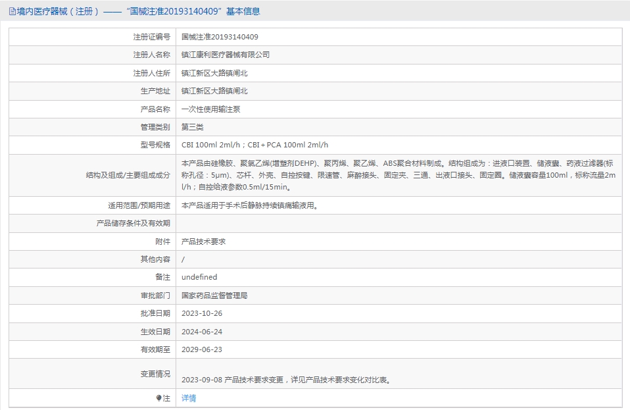Screen dimensions: 630x410
Task: Click the 产品名称 label
Action: coord(155,109)
